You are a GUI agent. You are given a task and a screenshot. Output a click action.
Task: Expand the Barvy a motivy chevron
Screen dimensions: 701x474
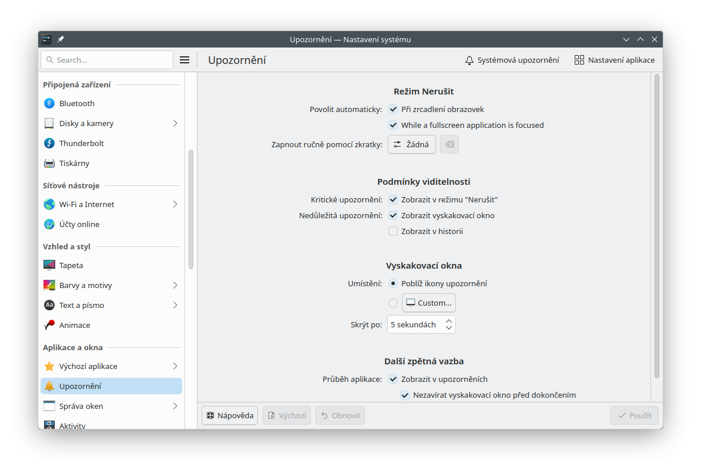(175, 285)
